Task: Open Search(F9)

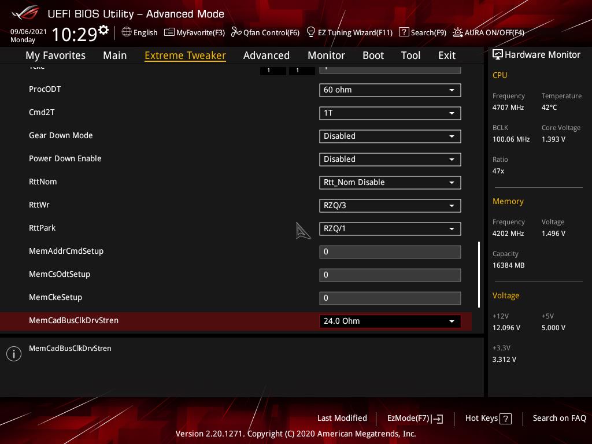Action: coord(428,32)
